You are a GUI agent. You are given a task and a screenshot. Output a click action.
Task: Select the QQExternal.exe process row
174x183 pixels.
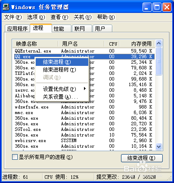click(x=84, y=51)
